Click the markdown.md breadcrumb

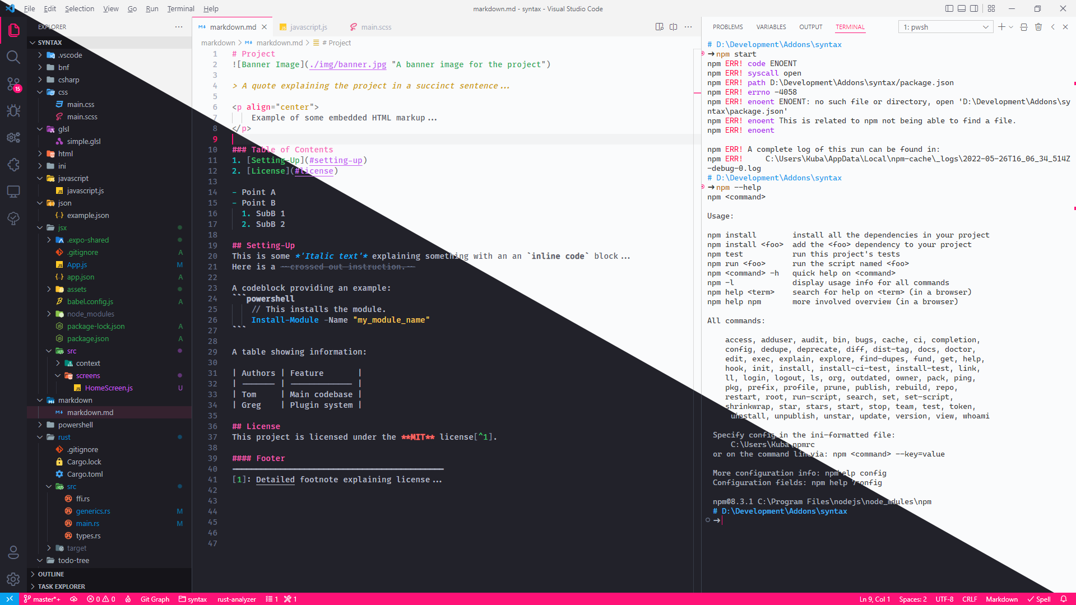click(279, 43)
